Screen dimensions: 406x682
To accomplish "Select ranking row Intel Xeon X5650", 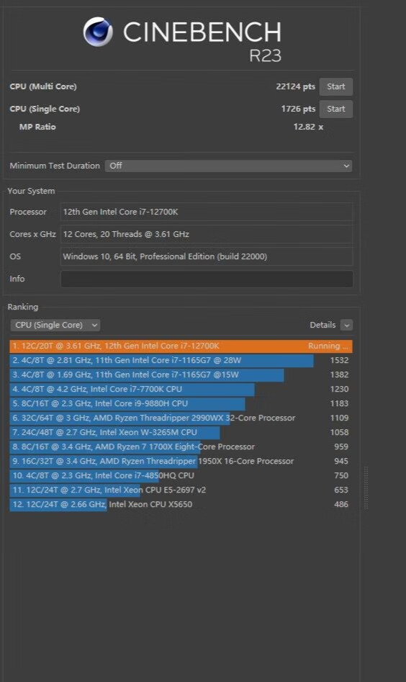I will point(181,505).
